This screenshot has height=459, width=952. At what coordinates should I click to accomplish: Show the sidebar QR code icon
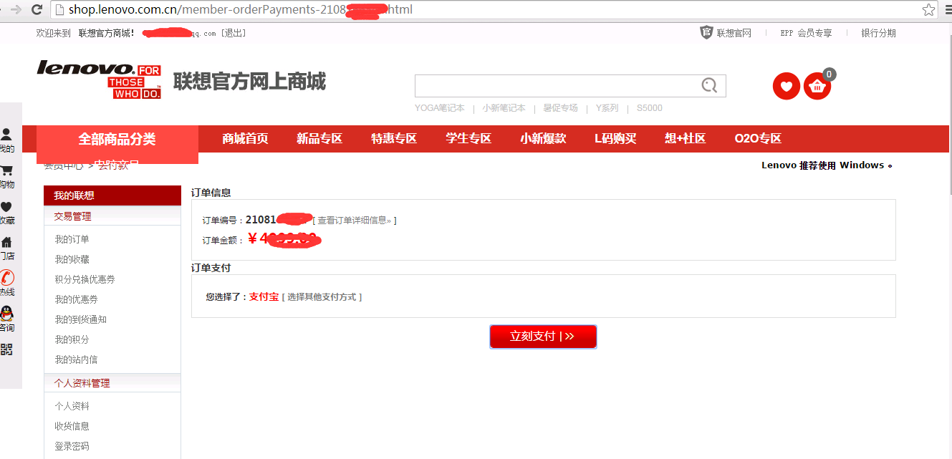(x=6, y=349)
